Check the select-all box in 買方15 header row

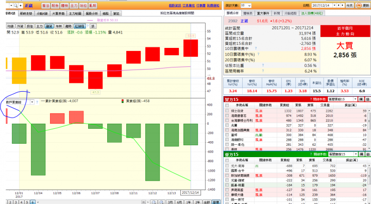click(x=227, y=105)
